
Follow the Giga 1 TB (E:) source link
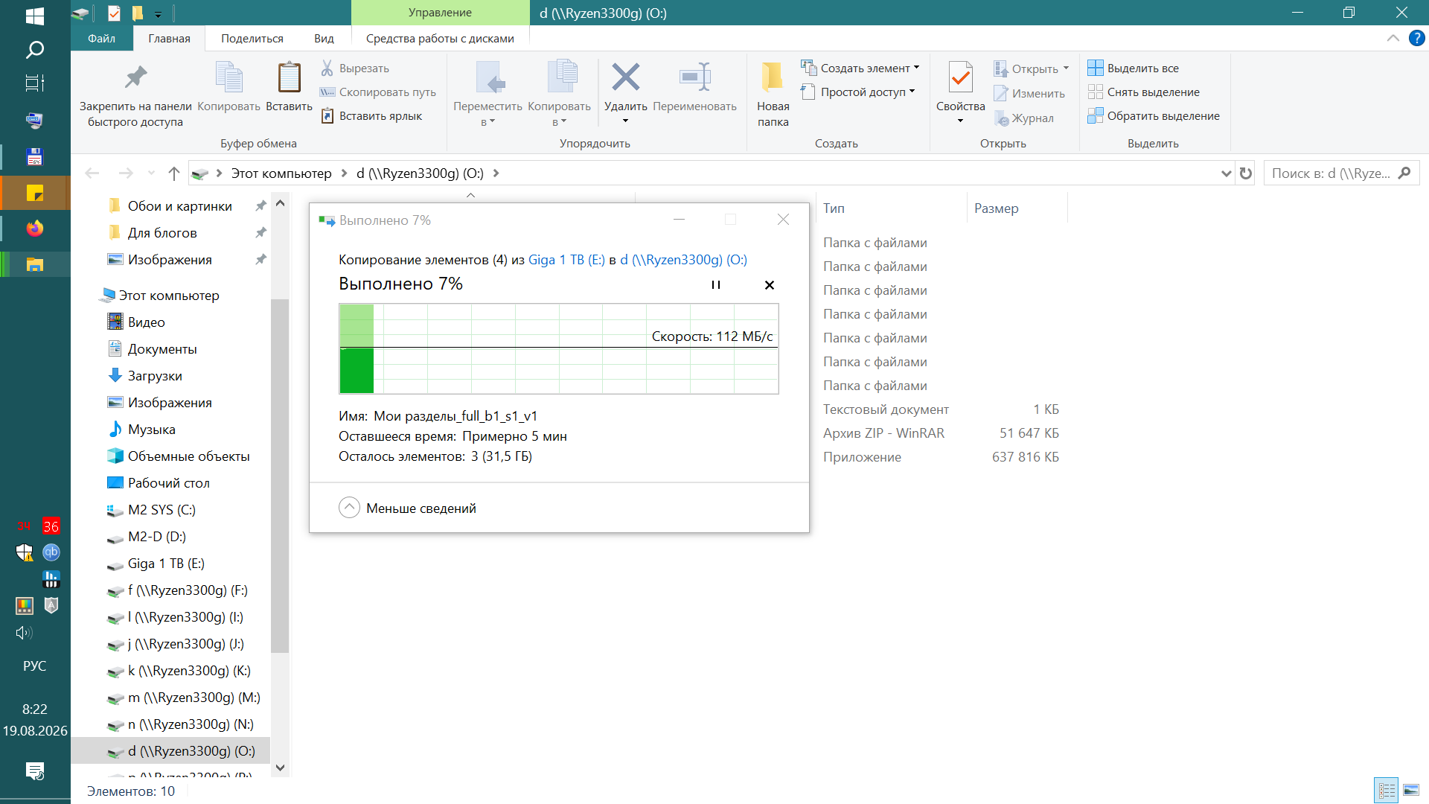[x=566, y=260]
